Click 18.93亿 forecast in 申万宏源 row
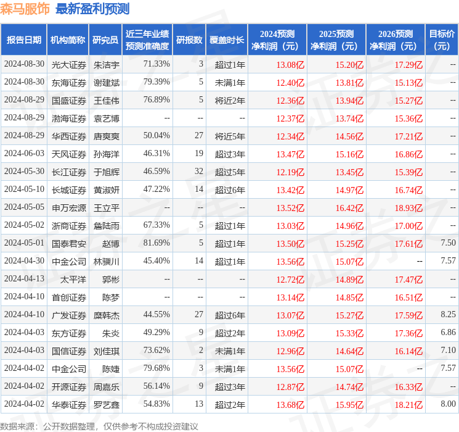 pyautogui.click(x=408, y=208)
